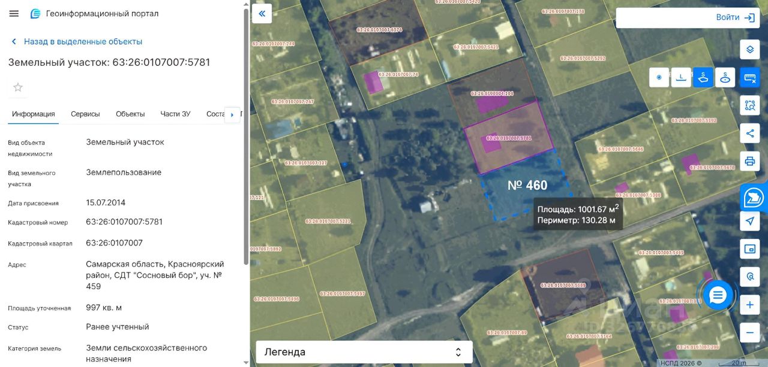Open the partially visible Соста... tab
This screenshot has width=768, height=367.
(x=215, y=114)
